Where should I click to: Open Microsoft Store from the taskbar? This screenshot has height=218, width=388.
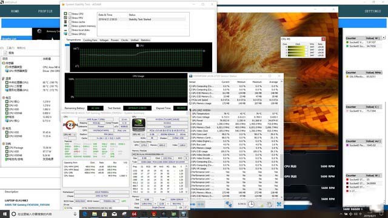click(104, 214)
